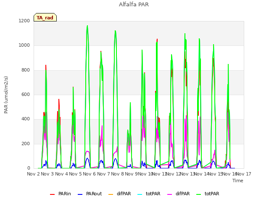Click the Nov 13 x-axis label
Screen dimensions: 269x202
(188, 174)
